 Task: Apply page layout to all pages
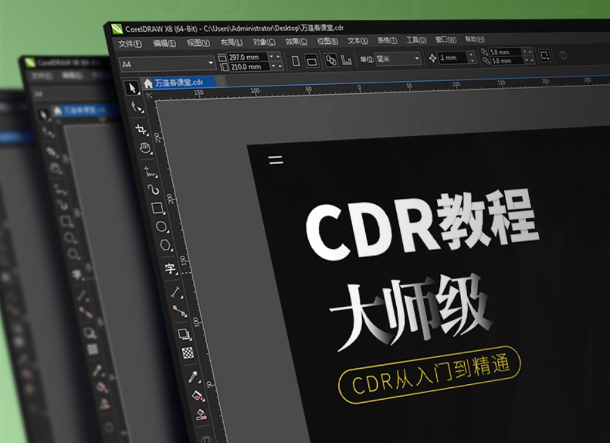click(331, 61)
